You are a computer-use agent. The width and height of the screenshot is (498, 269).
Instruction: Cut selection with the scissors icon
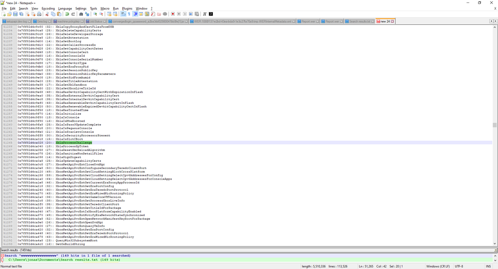tap(47, 14)
